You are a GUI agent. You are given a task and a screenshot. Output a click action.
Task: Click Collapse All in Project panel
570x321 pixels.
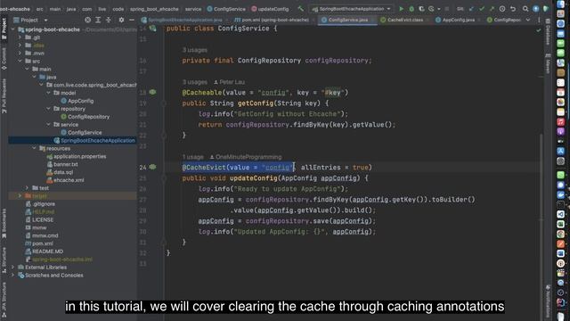(109, 20)
